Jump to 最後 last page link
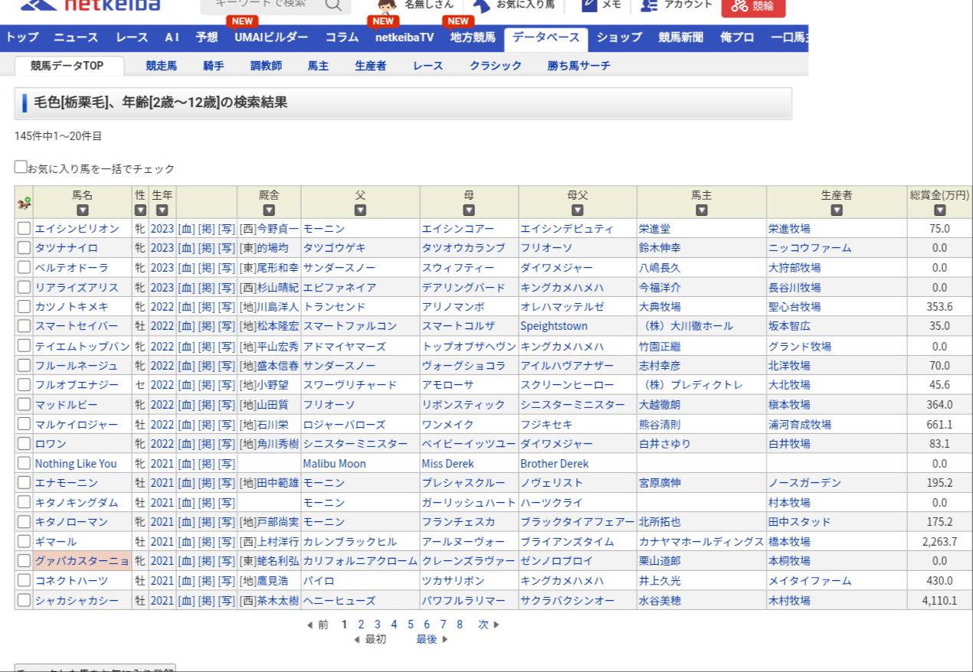 pos(427,639)
